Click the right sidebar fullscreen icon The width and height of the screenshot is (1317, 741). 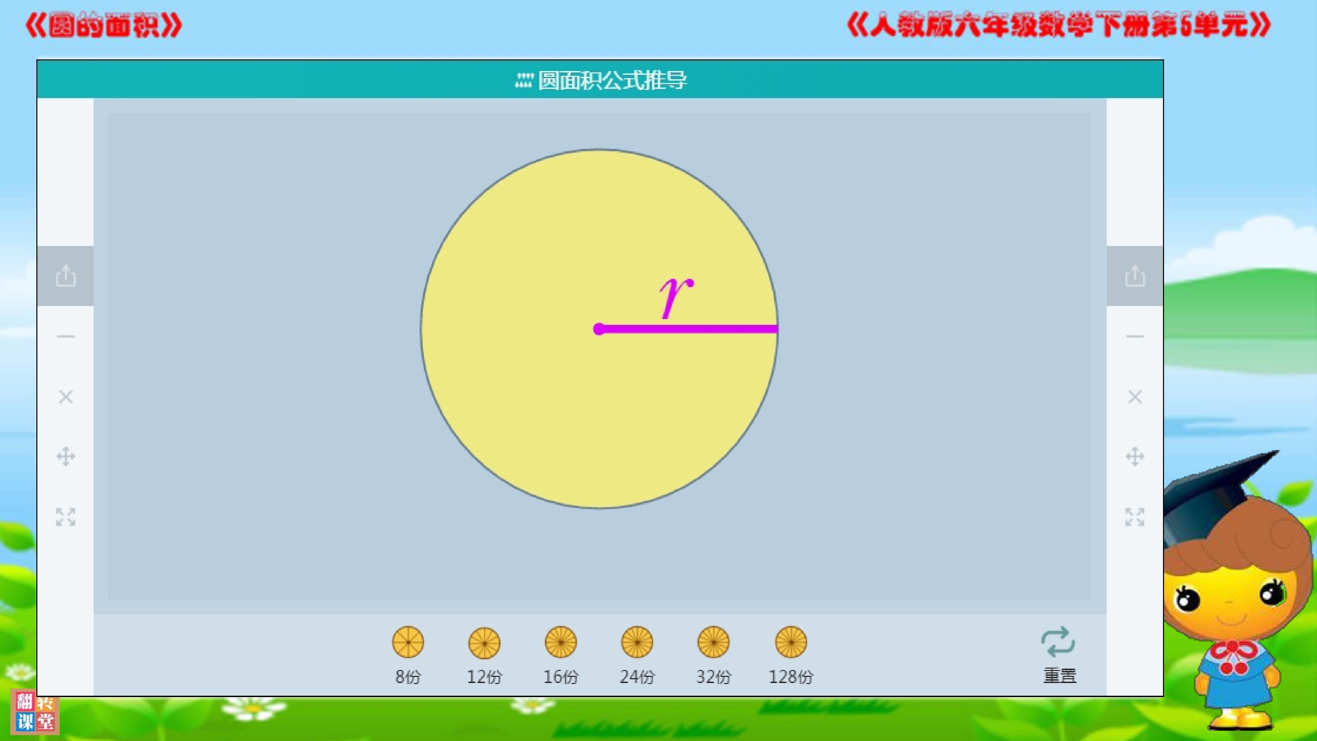pos(1135,517)
